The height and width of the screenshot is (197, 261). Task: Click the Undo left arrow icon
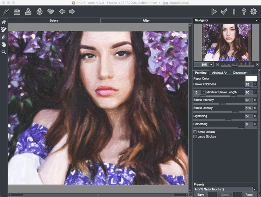(x=62, y=11)
